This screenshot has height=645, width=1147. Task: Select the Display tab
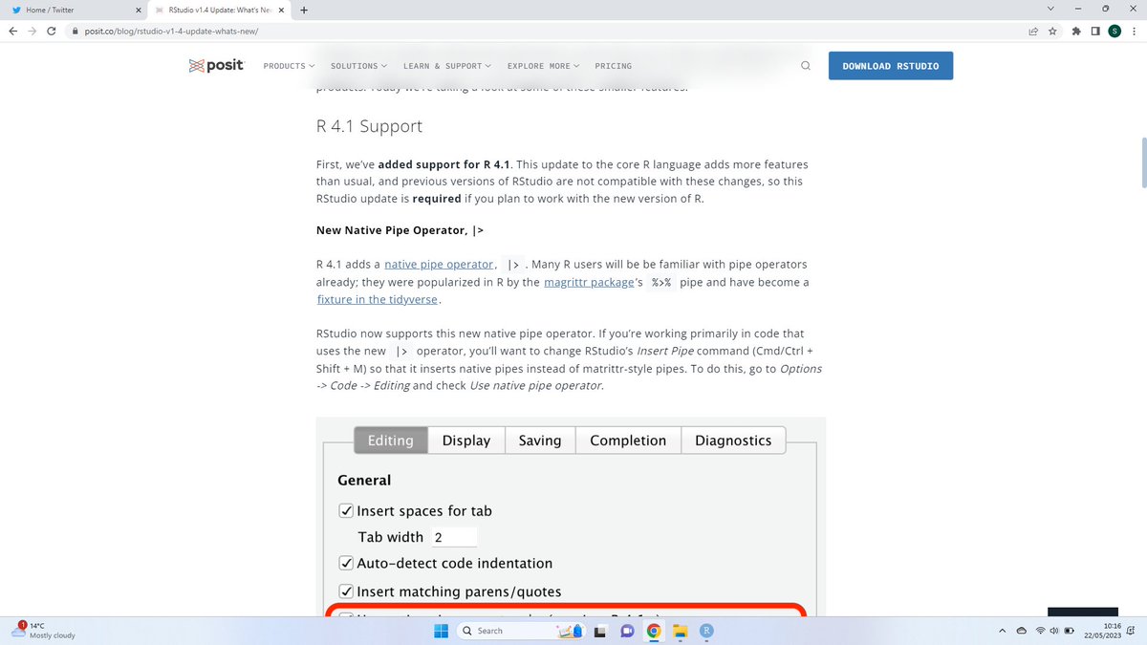[466, 441]
